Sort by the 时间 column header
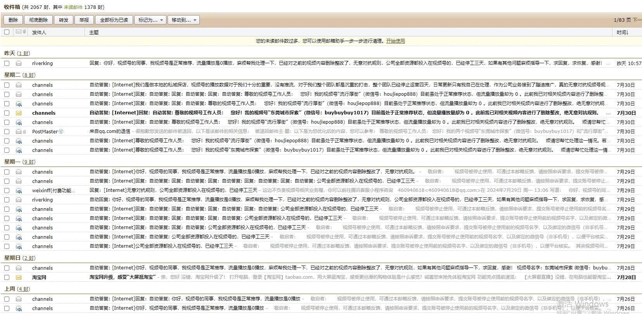 (x=622, y=32)
